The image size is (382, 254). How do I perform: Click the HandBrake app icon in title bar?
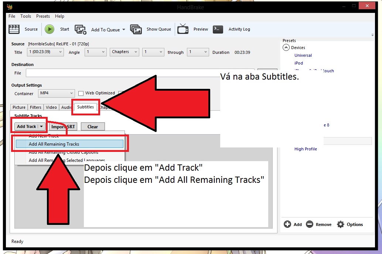pos(10,7)
